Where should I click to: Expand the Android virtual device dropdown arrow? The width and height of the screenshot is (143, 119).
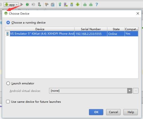pos(130,91)
